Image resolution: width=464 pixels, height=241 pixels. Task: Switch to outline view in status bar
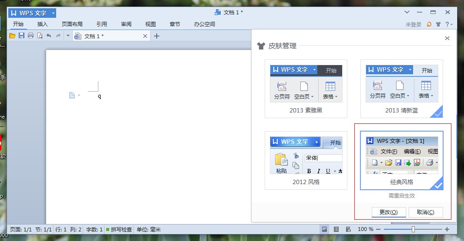(336, 229)
